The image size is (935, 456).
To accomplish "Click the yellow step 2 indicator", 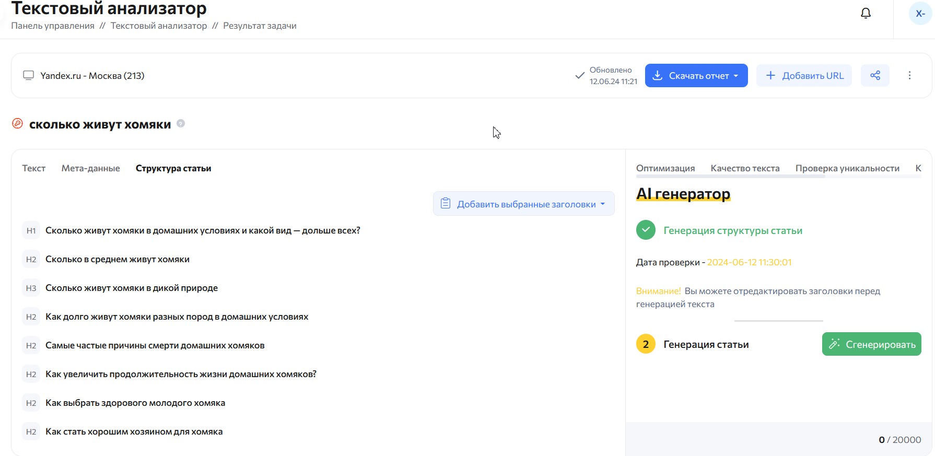I will tap(646, 344).
